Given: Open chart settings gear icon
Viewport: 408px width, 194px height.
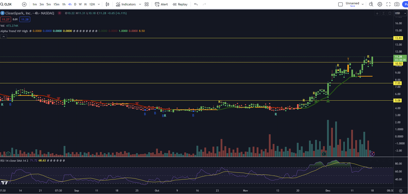Looking at the screenshot, I should [380, 4].
